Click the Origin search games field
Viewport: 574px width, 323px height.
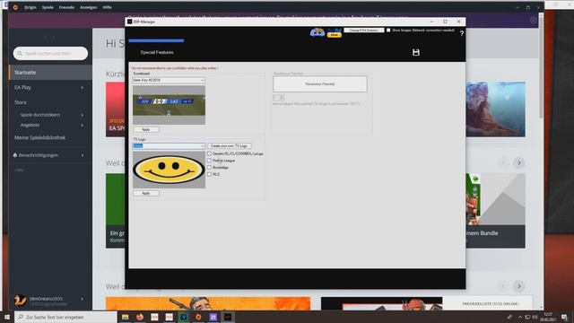[50, 54]
